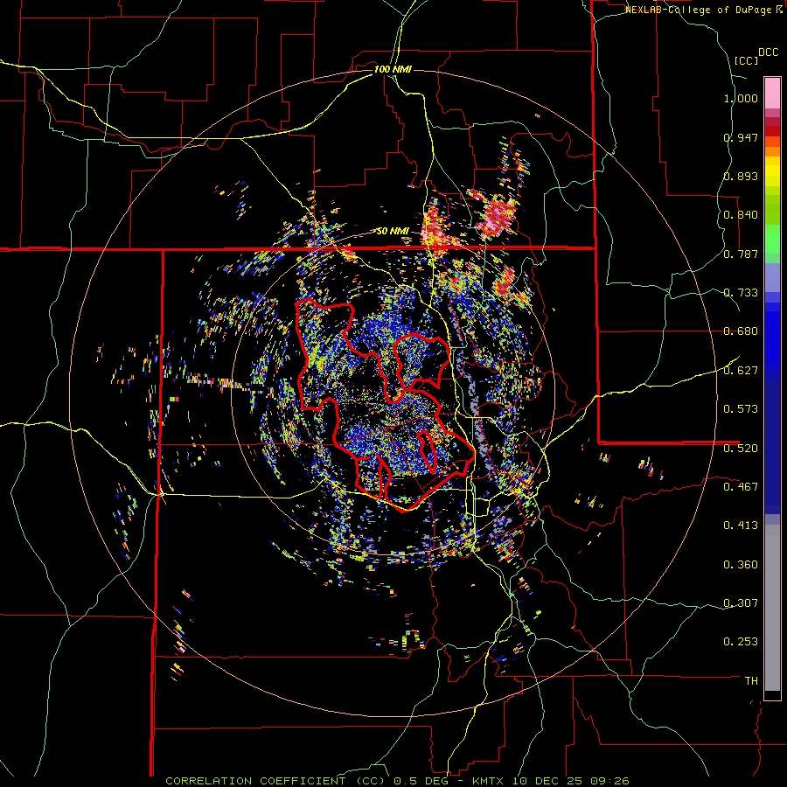Select the 0.573 scale value
This screenshot has width=787, height=787.
(x=741, y=408)
